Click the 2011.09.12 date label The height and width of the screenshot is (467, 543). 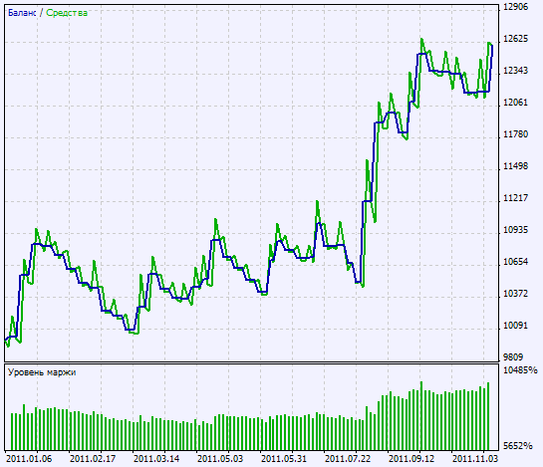(x=411, y=459)
